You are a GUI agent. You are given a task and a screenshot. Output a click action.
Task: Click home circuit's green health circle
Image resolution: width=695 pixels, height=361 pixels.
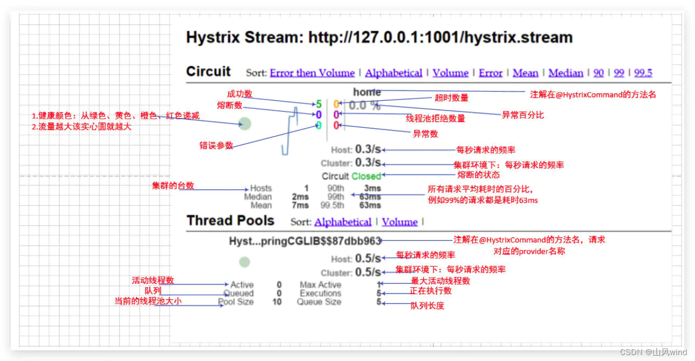click(x=244, y=123)
